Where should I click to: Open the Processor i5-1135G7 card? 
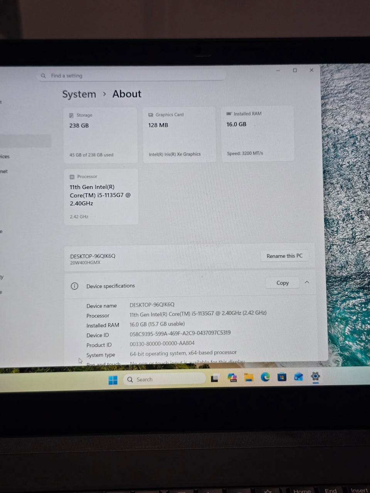pyautogui.click(x=101, y=196)
